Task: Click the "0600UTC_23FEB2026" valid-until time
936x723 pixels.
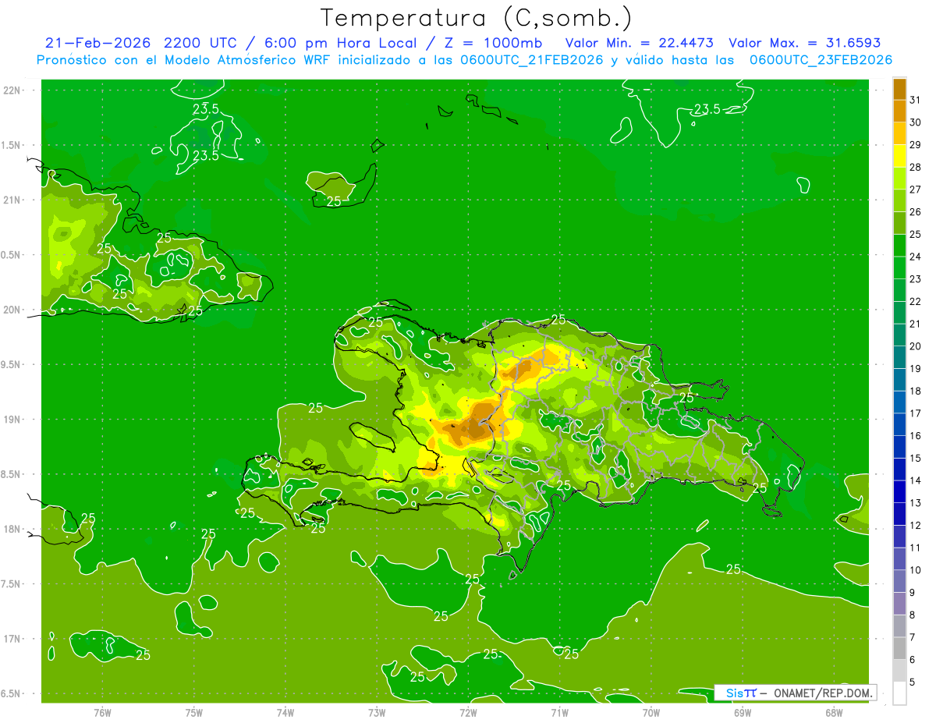Action: (821, 60)
